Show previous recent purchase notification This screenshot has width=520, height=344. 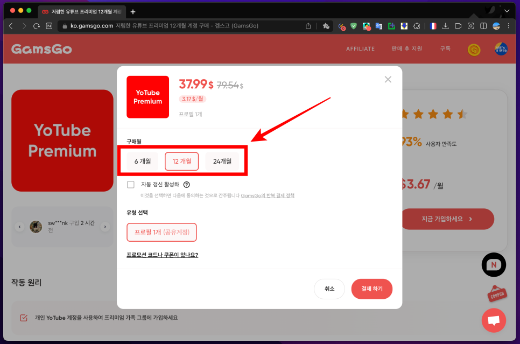[19, 227]
